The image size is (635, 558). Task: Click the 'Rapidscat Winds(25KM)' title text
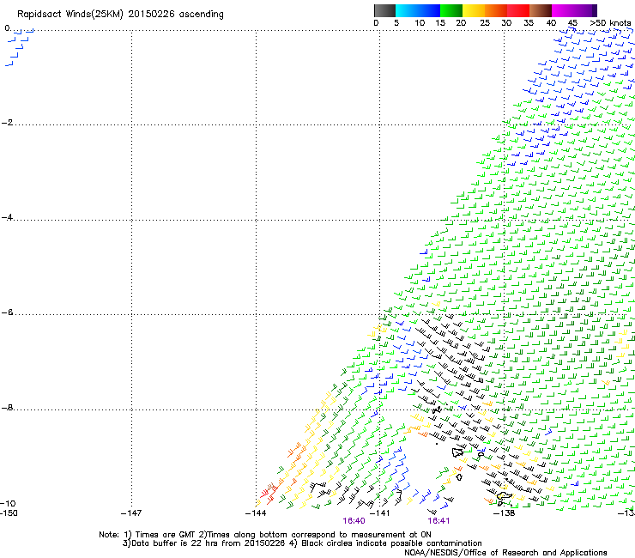[70, 15]
